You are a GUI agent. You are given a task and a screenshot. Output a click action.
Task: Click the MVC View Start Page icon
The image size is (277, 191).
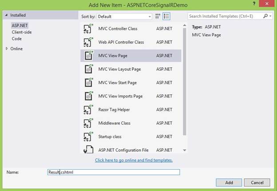pos(88,82)
